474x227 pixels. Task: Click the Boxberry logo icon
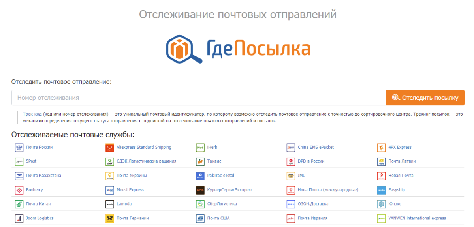pyautogui.click(x=19, y=190)
